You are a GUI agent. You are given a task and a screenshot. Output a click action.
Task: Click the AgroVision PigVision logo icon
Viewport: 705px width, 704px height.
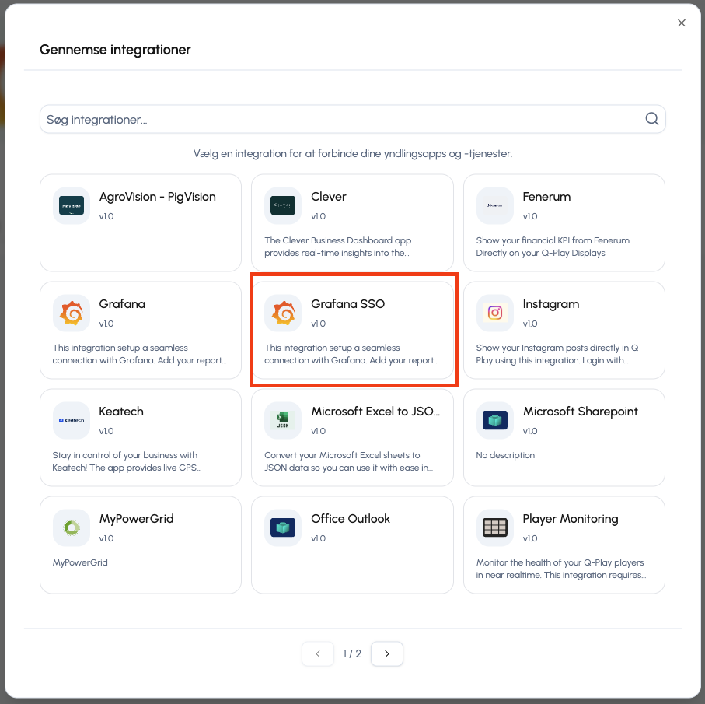pyautogui.click(x=72, y=205)
